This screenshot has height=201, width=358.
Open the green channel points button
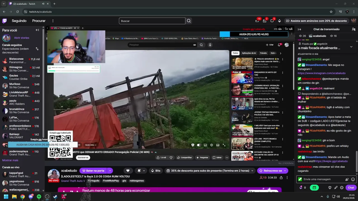pos(314,188)
